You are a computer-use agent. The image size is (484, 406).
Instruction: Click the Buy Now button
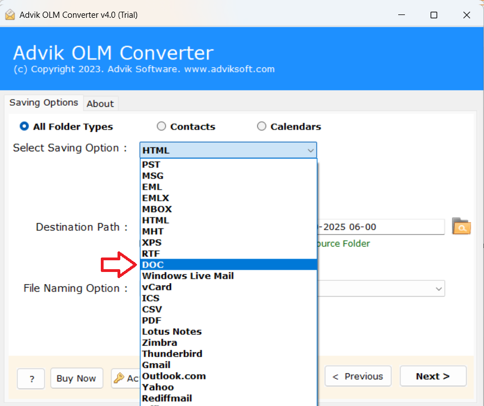[76, 378]
